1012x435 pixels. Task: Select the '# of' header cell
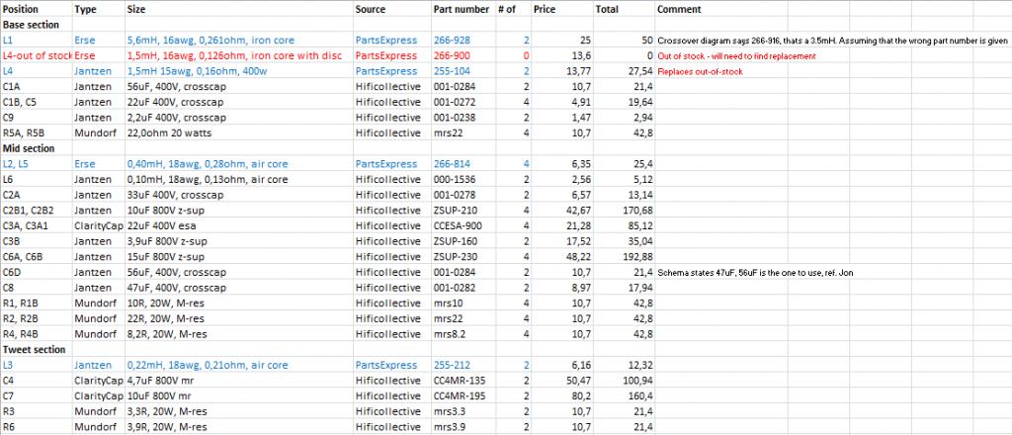(x=513, y=9)
